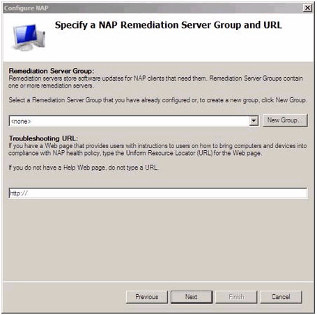
Task: Click the 'do not type a URL' note
Action: [84, 168]
